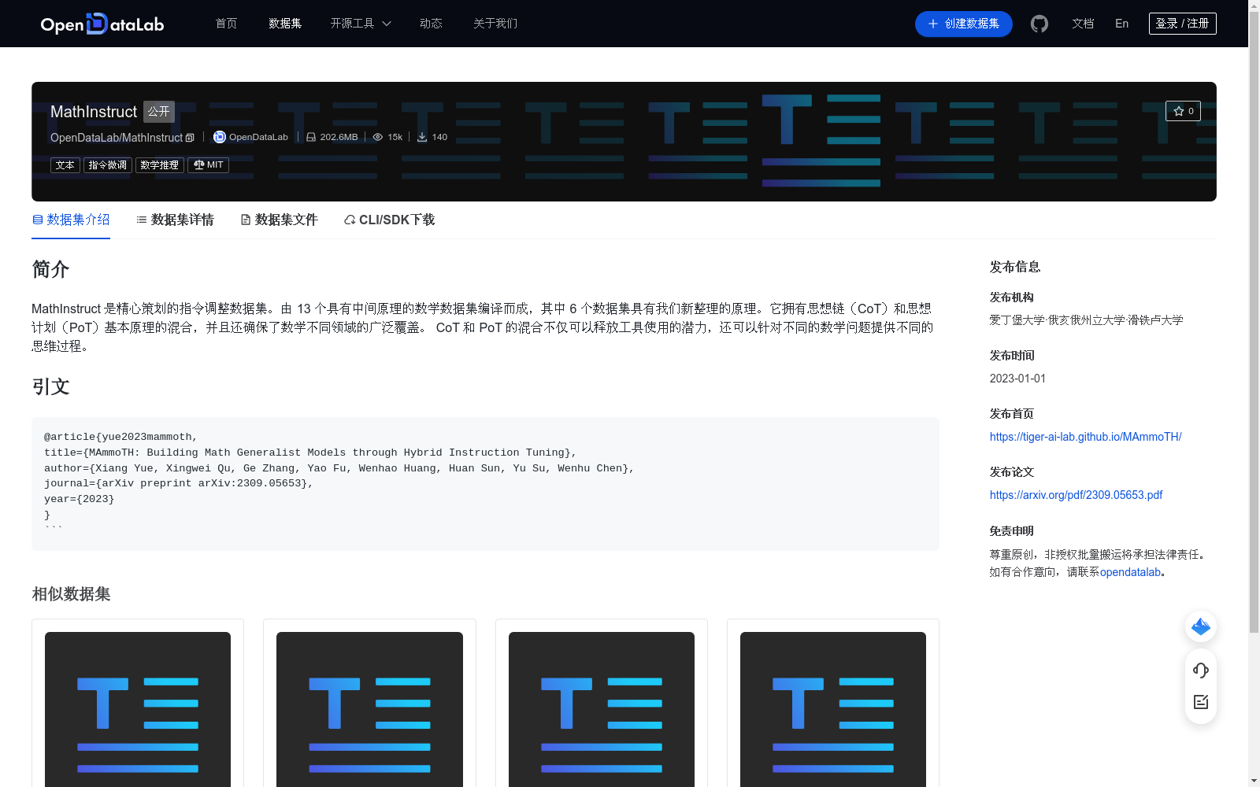Select the MIT license tag with scale icon
This screenshot has width=1260, height=787.
pyautogui.click(x=208, y=164)
